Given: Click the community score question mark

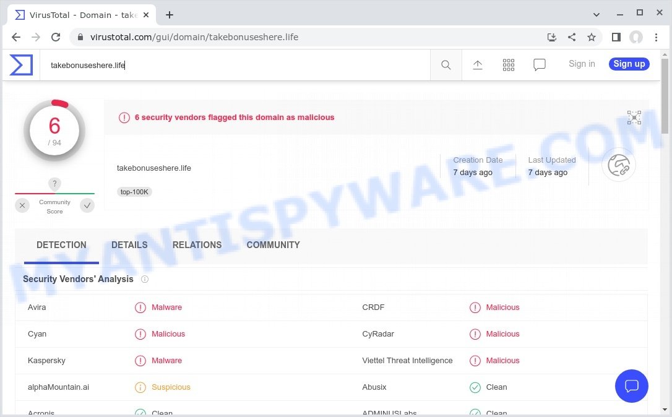Looking at the screenshot, I should tap(54, 184).
